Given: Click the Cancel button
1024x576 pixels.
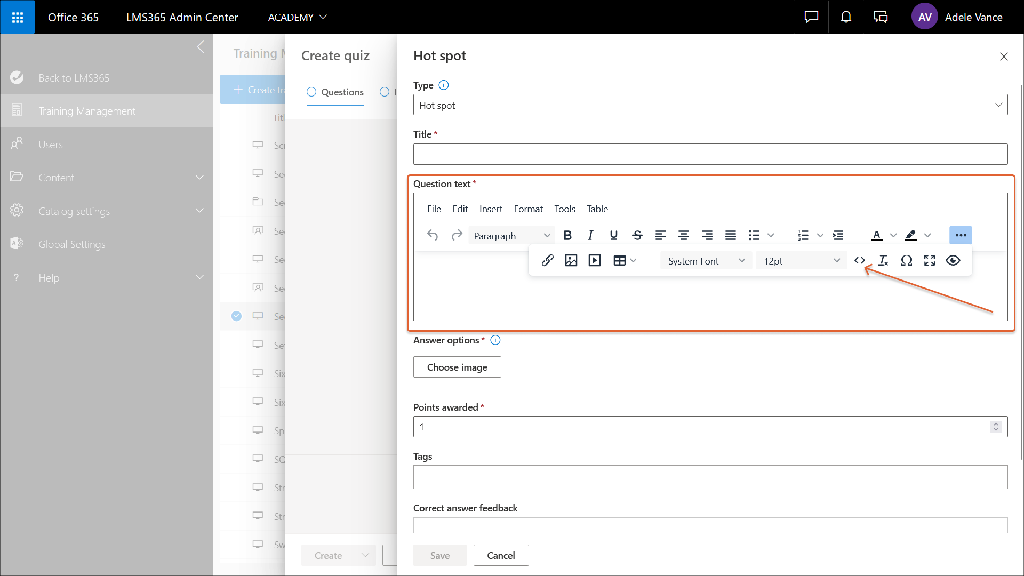Looking at the screenshot, I should click(500, 555).
